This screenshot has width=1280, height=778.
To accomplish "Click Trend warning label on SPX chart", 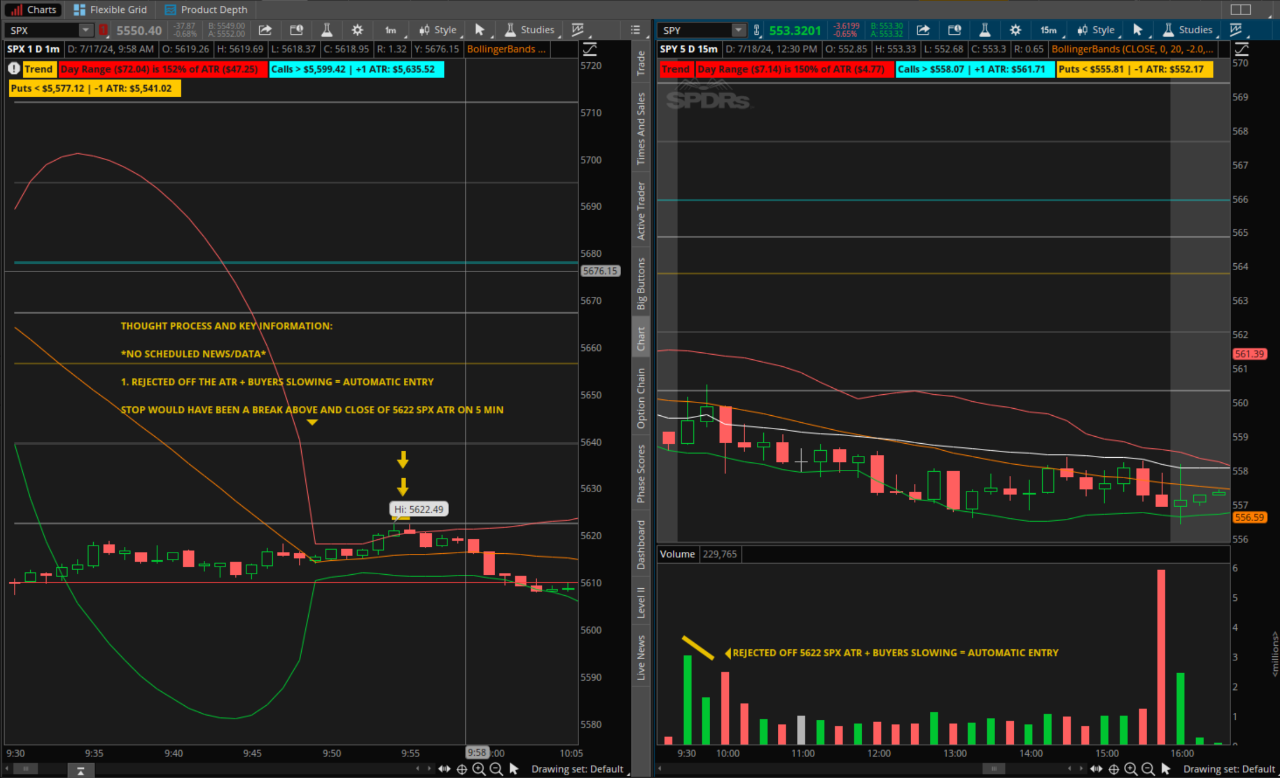I will [38, 69].
